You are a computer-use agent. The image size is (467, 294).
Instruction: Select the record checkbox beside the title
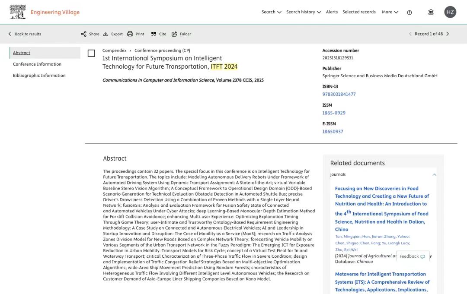[x=91, y=53]
